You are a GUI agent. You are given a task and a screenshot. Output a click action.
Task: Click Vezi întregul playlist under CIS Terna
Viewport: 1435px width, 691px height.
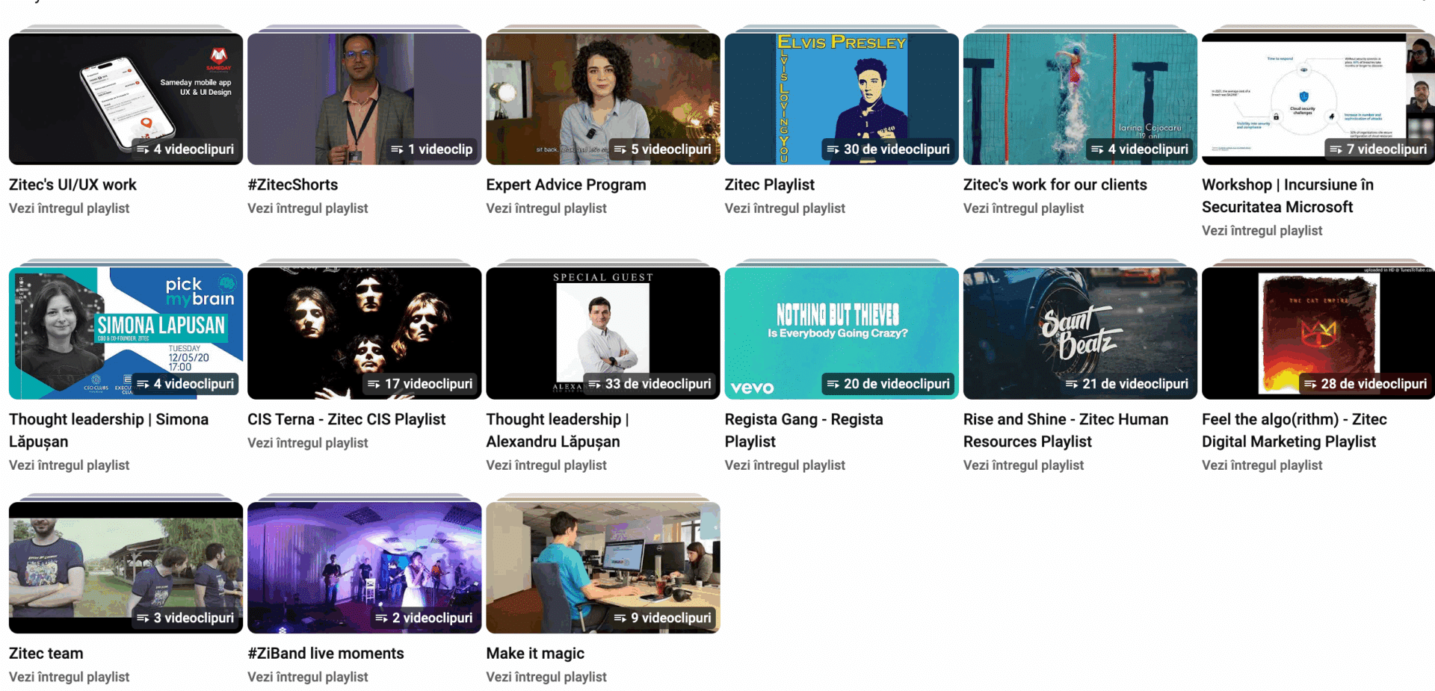[307, 443]
